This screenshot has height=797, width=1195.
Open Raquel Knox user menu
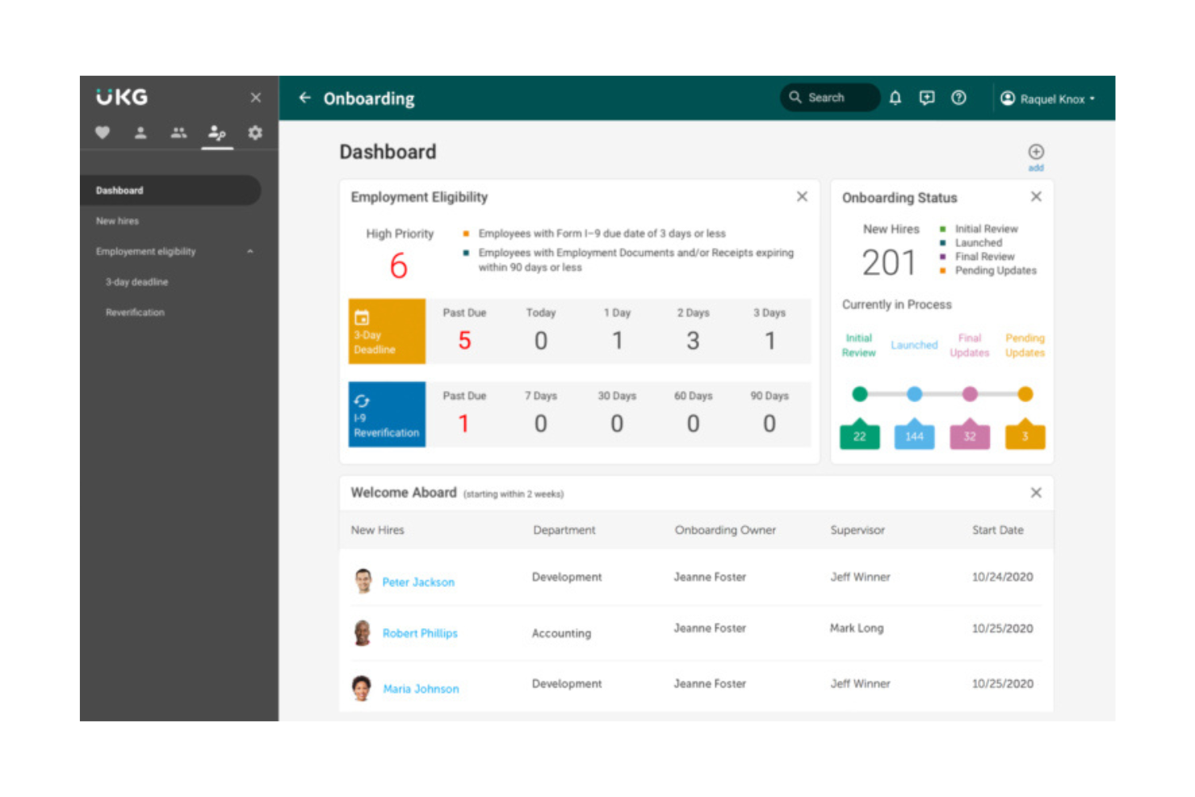tap(1048, 99)
